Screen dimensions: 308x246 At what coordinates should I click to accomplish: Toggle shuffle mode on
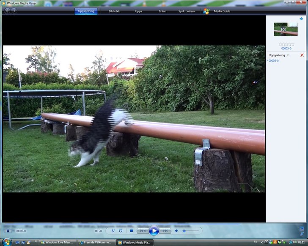coord(113,231)
